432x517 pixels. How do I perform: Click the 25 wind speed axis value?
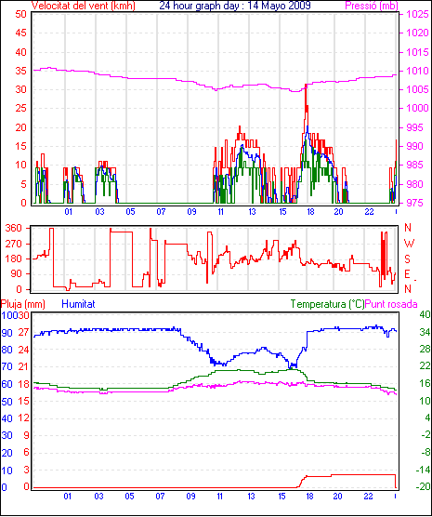20,108
